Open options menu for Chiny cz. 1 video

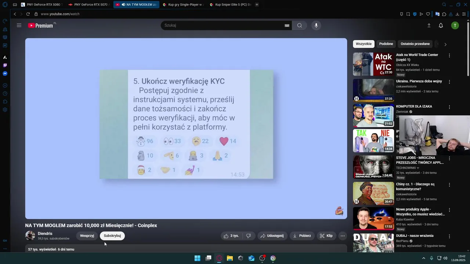point(449,184)
